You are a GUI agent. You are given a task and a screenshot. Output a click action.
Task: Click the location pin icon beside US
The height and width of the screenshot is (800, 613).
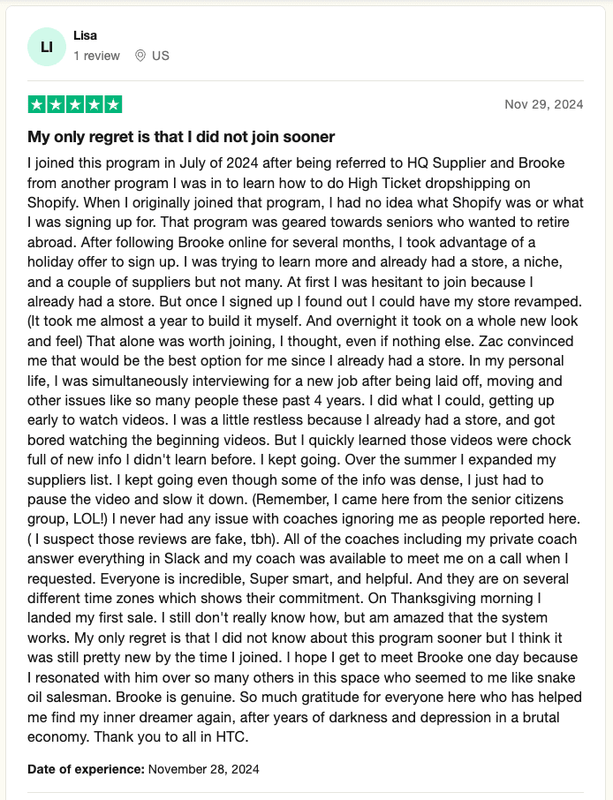click(x=140, y=56)
